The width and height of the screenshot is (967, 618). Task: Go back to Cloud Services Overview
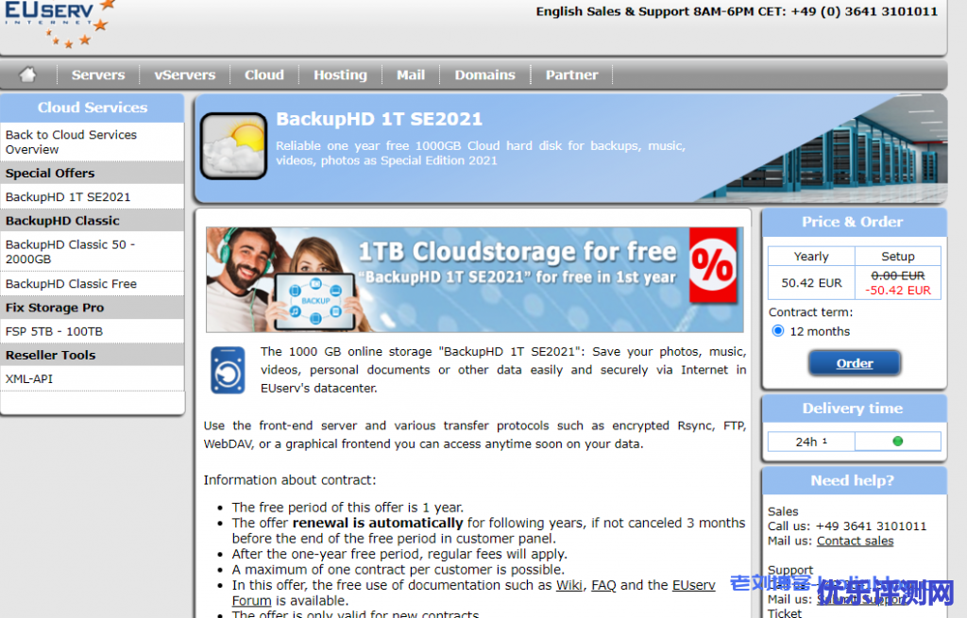coord(71,142)
